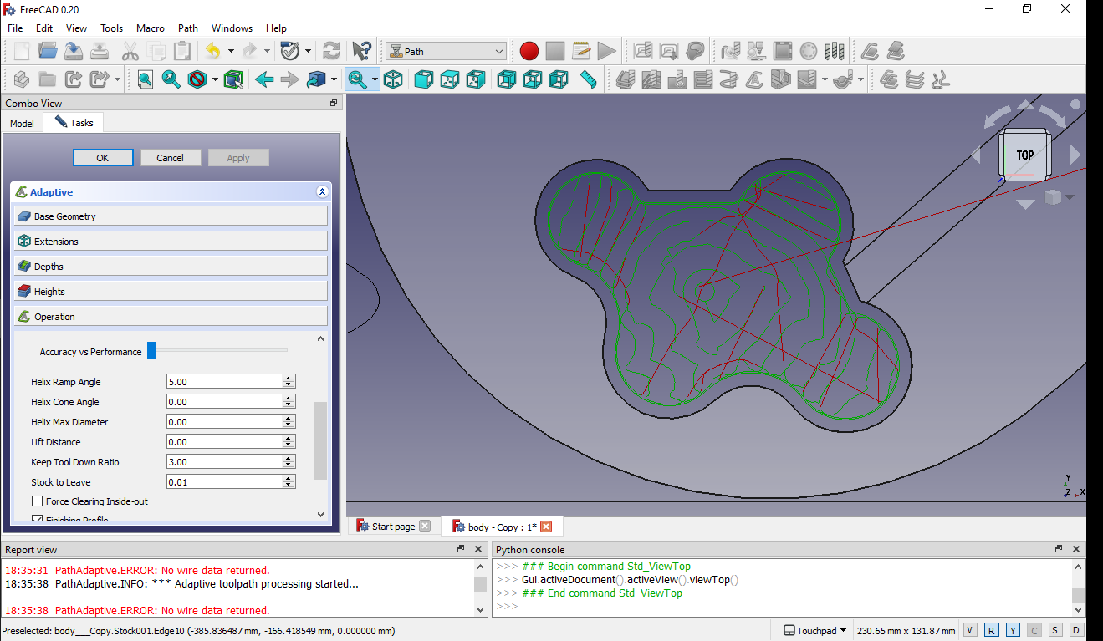The width and height of the screenshot is (1103, 641).
Task: Click the Measure distance tool icon
Action: 588,79
